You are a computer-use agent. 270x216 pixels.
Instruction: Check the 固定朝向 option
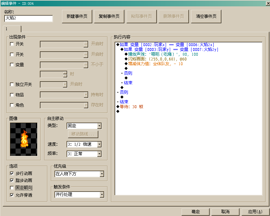pyautogui.click(x=12, y=188)
